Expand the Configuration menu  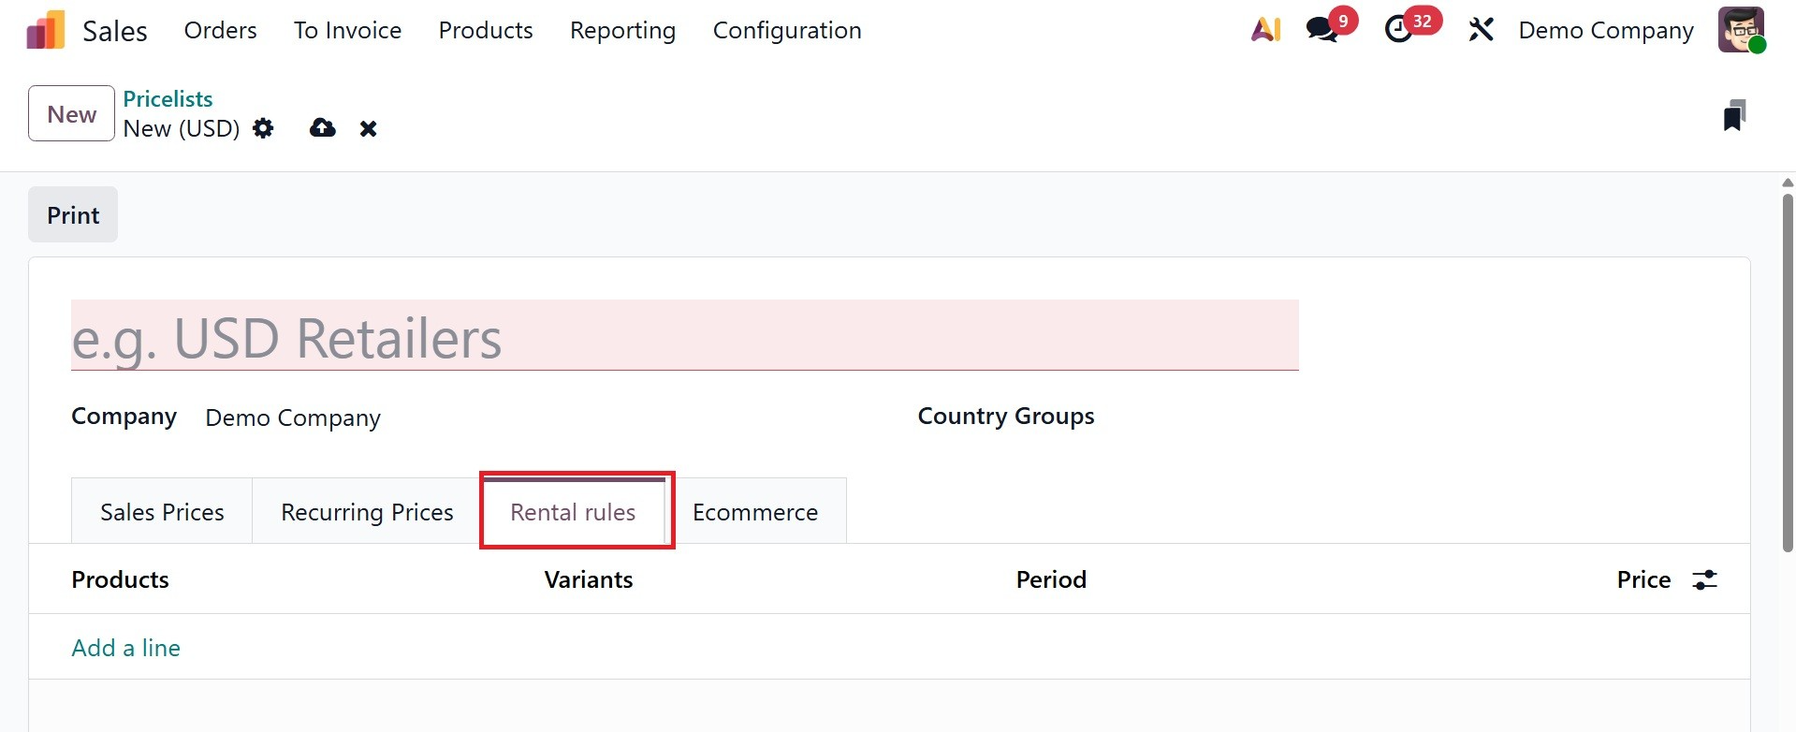click(x=786, y=30)
